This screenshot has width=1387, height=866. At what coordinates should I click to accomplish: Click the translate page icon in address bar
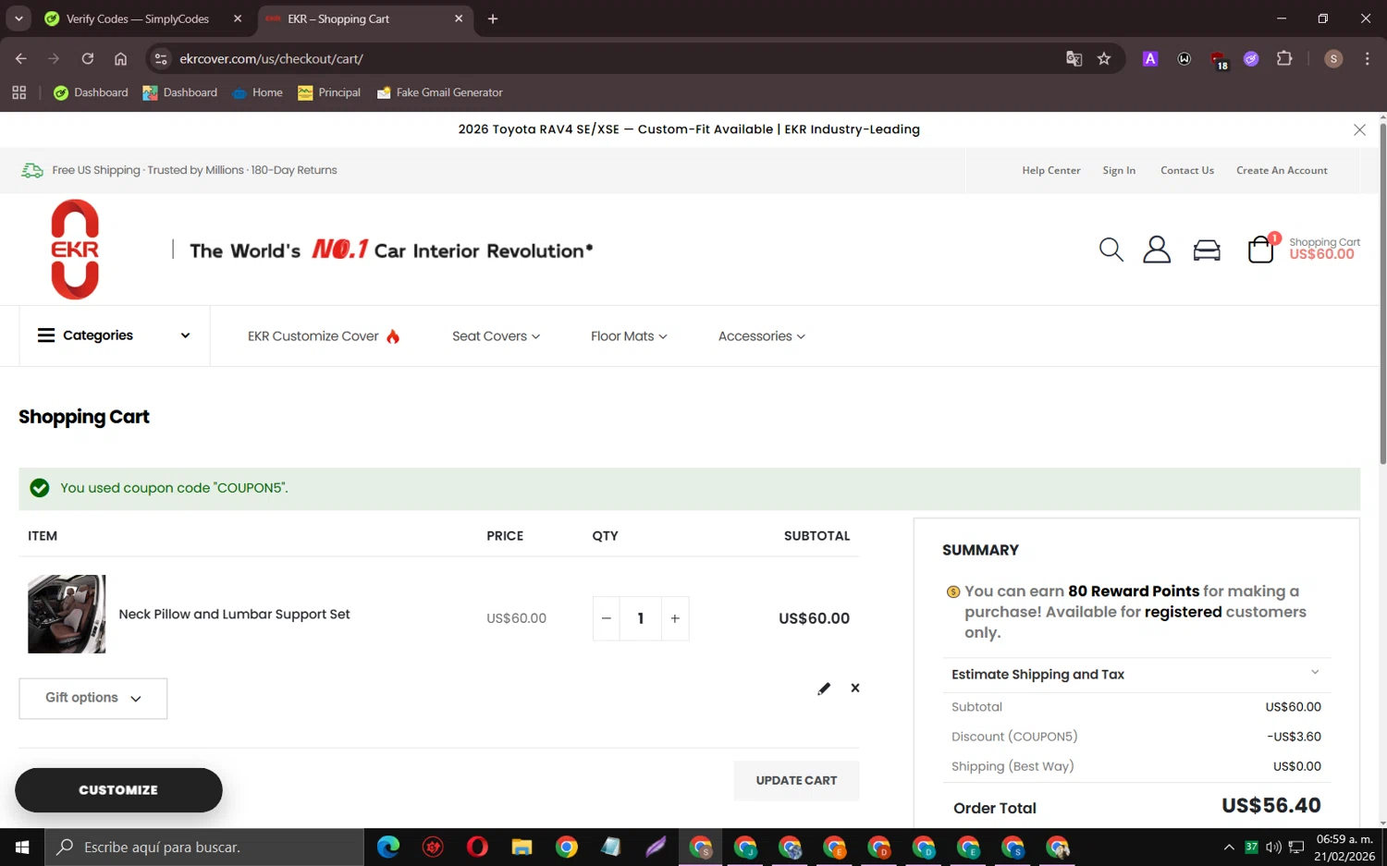1074,58
